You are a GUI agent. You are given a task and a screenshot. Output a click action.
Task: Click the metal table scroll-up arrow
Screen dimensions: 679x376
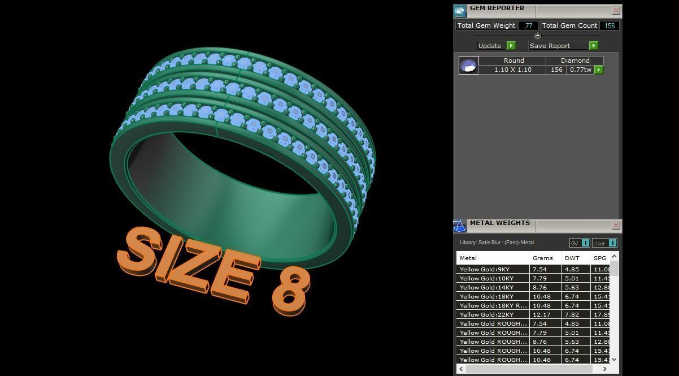(x=614, y=257)
